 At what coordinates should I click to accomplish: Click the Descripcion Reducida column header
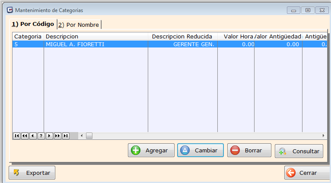183,37
